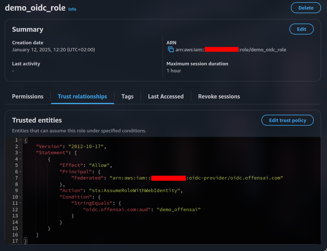Click the demo_oidc_role page title
This screenshot has width=327, height=251.
[x=34, y=8]
